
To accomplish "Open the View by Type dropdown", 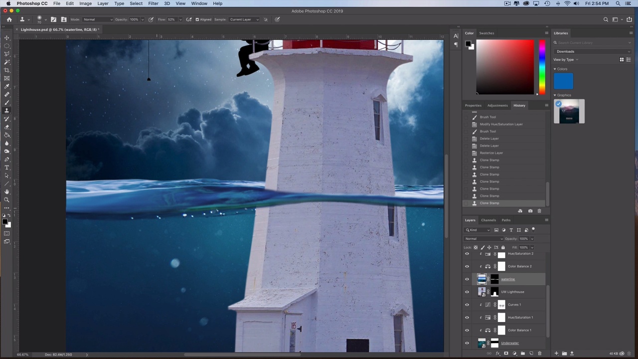I will point(566,60).
